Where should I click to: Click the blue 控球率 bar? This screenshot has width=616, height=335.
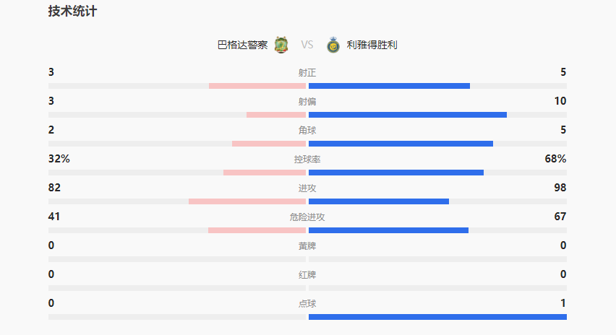coord(396,173)
